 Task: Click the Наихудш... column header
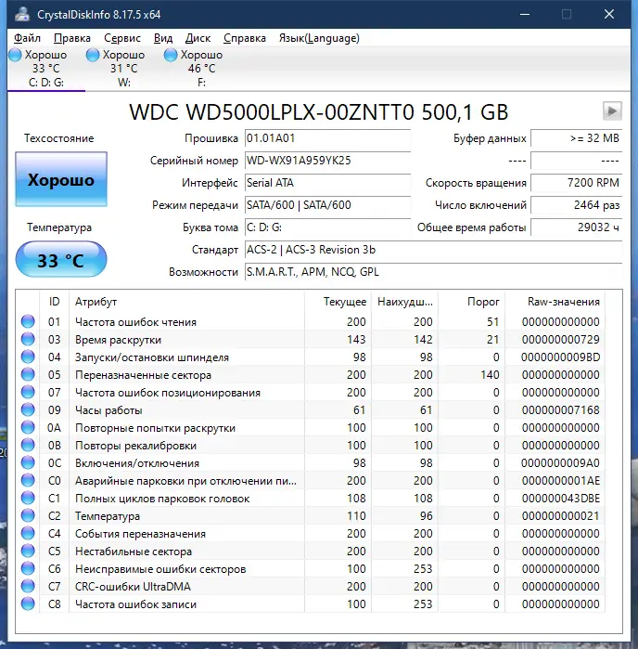405,302
